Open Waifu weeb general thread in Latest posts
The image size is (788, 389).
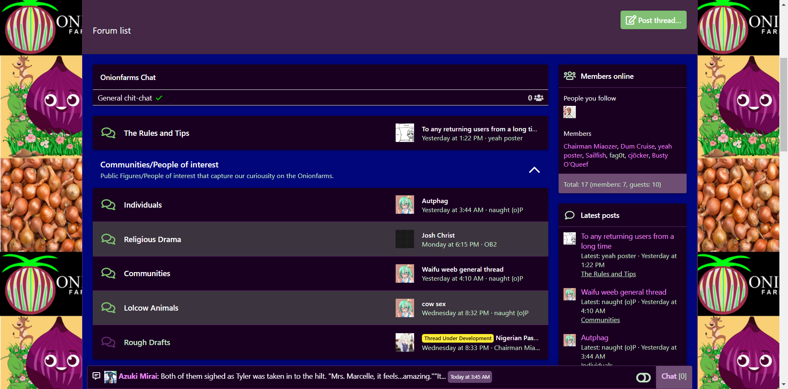(x=623, y=292)
